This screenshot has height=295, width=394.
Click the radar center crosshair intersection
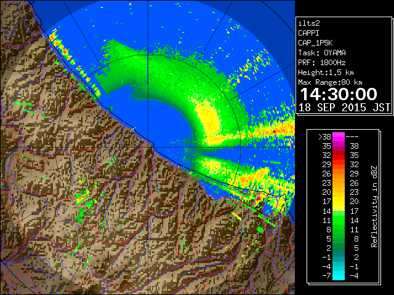pos(148,147)
